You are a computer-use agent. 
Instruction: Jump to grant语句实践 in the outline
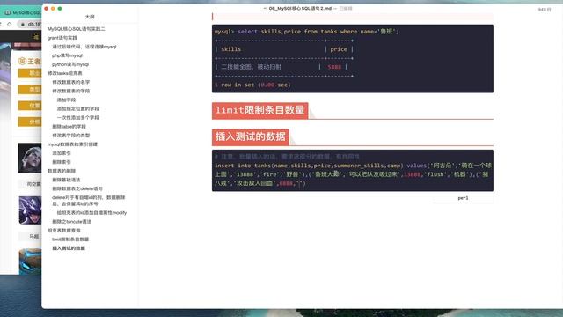tap(62, 38)
